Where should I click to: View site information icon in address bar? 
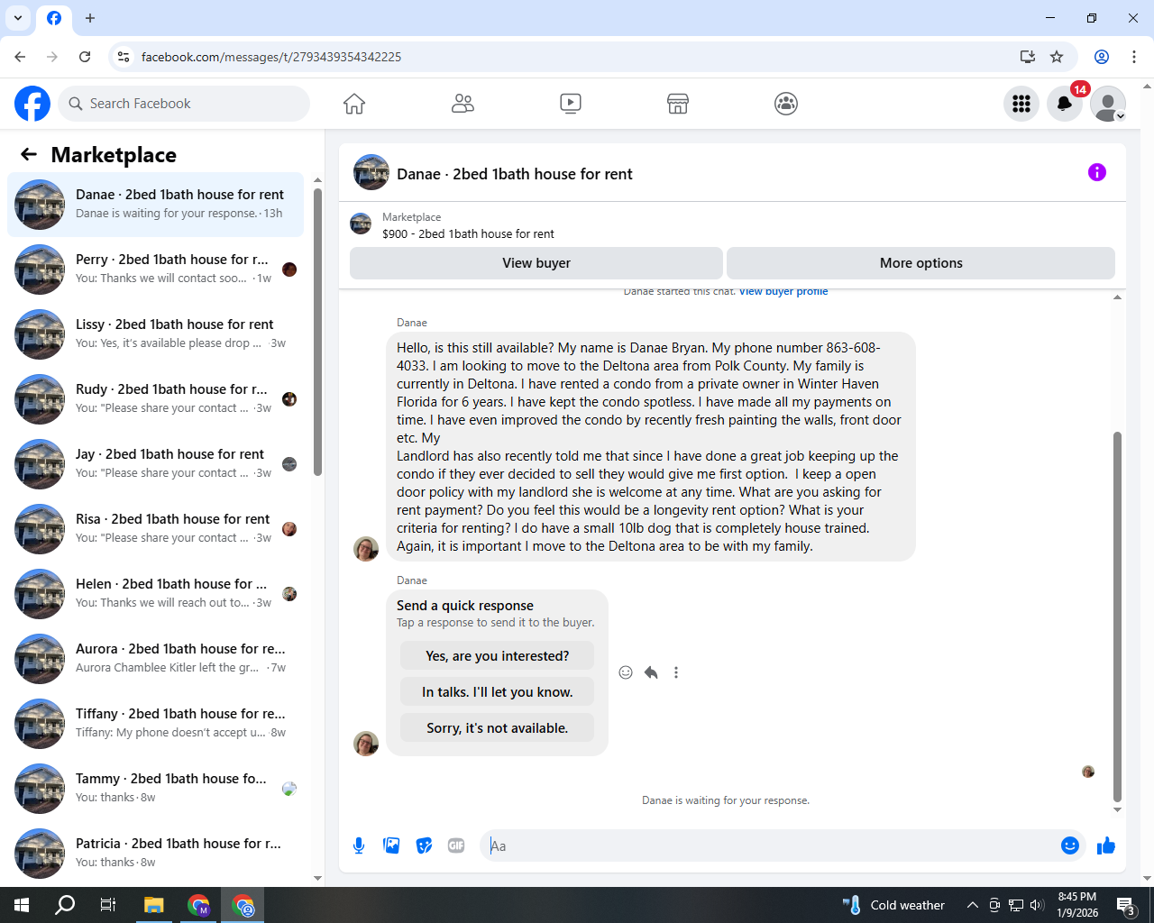[124, 57]
